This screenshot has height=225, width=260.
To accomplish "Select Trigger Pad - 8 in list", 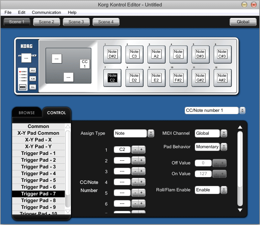I will [38, 200].
